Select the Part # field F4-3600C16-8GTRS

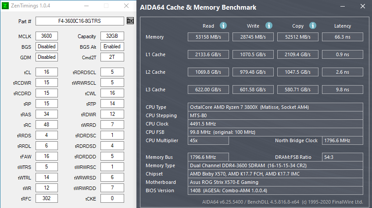[x=80, y=21]
